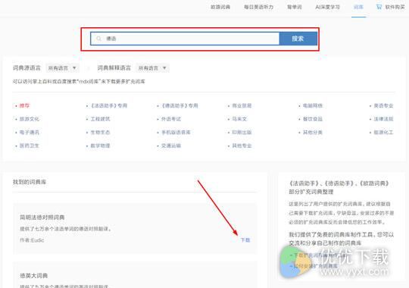Open the 医药卫生 category
Image resolution: width=409 pixels, height=288 pixels.
click(30, 146)
